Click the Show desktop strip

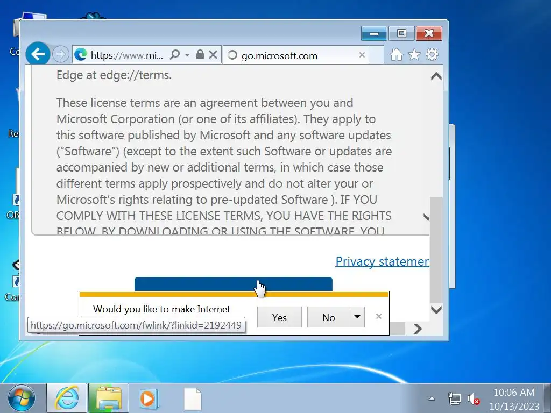pos(547,398)
